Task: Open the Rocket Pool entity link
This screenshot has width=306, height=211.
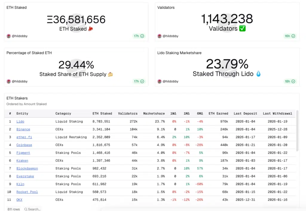Action: [x=27, y=192]
